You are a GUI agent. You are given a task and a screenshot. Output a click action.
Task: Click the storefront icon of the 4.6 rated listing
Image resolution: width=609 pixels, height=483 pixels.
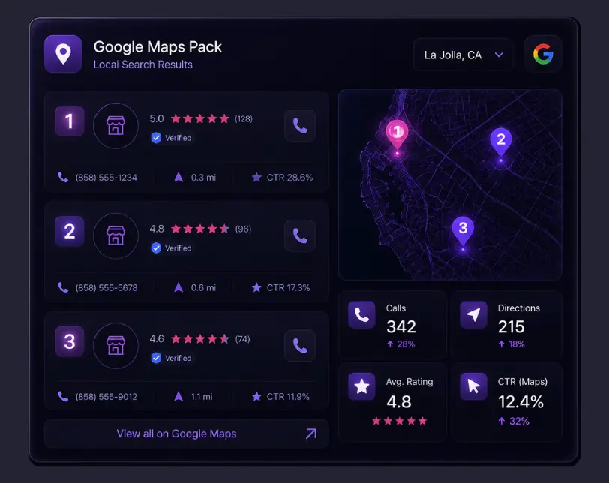115,346
